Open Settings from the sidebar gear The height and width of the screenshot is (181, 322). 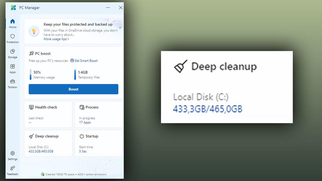click(x=12, y=153)
